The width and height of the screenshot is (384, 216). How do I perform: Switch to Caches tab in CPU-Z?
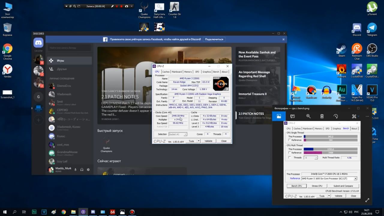(x=166, y=72)
